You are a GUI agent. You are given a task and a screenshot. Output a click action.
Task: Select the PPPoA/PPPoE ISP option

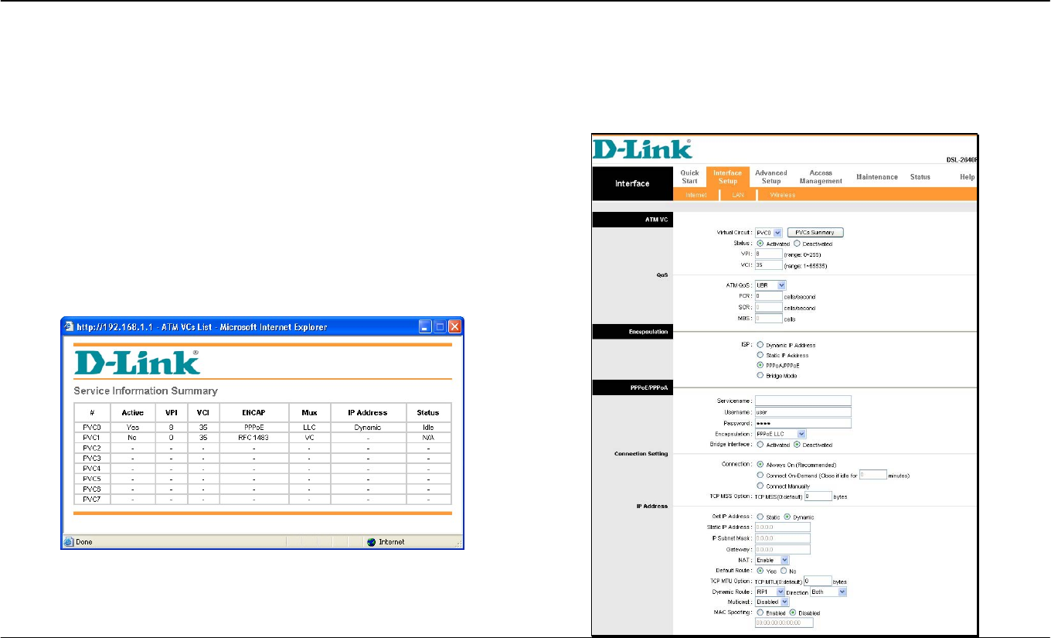tap(761, 365)
